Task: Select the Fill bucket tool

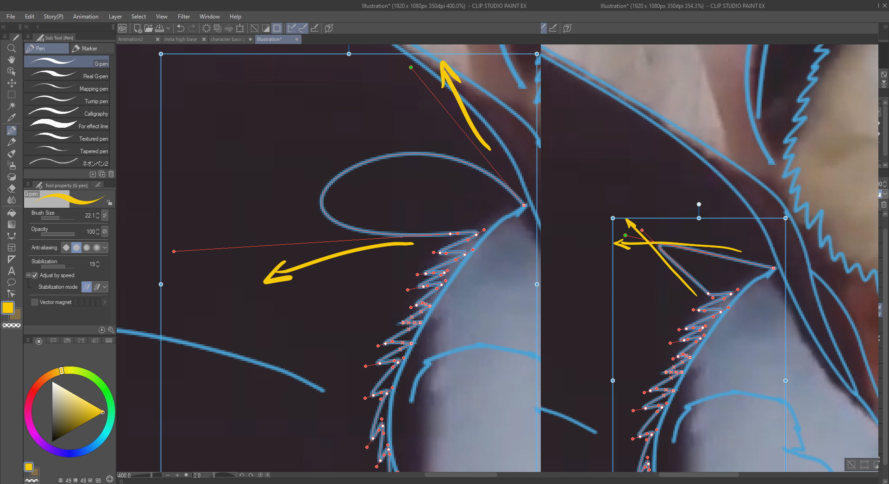Action: (x=12, y=213)
